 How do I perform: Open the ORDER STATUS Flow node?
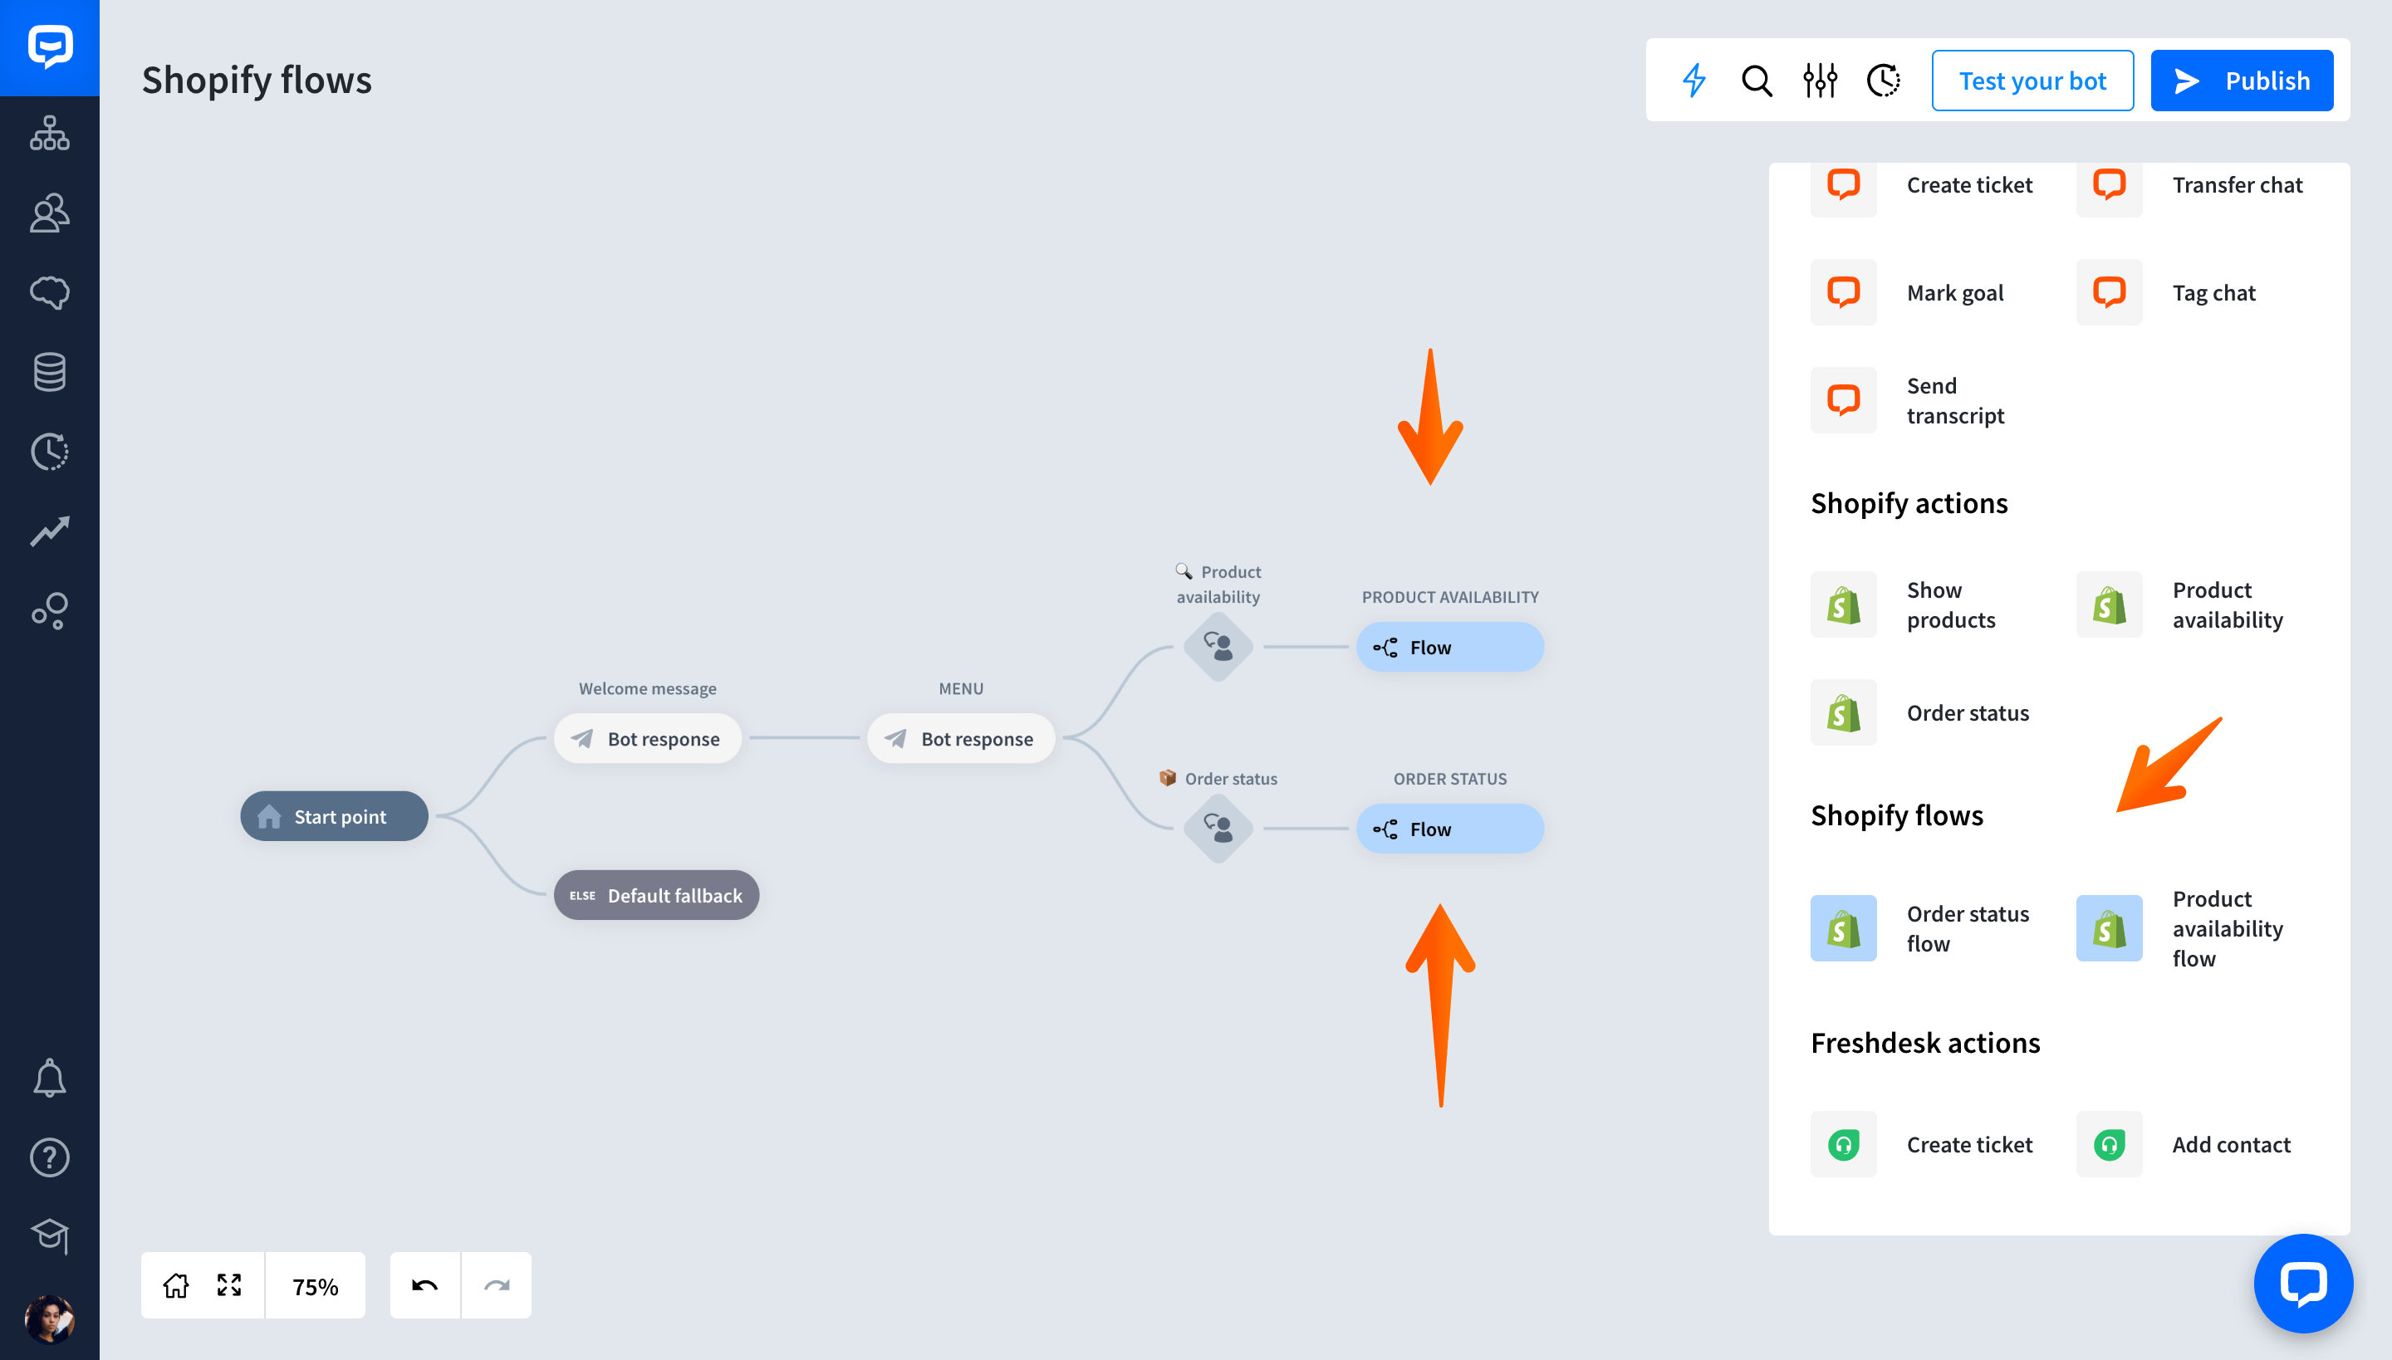coord(1450,829)
